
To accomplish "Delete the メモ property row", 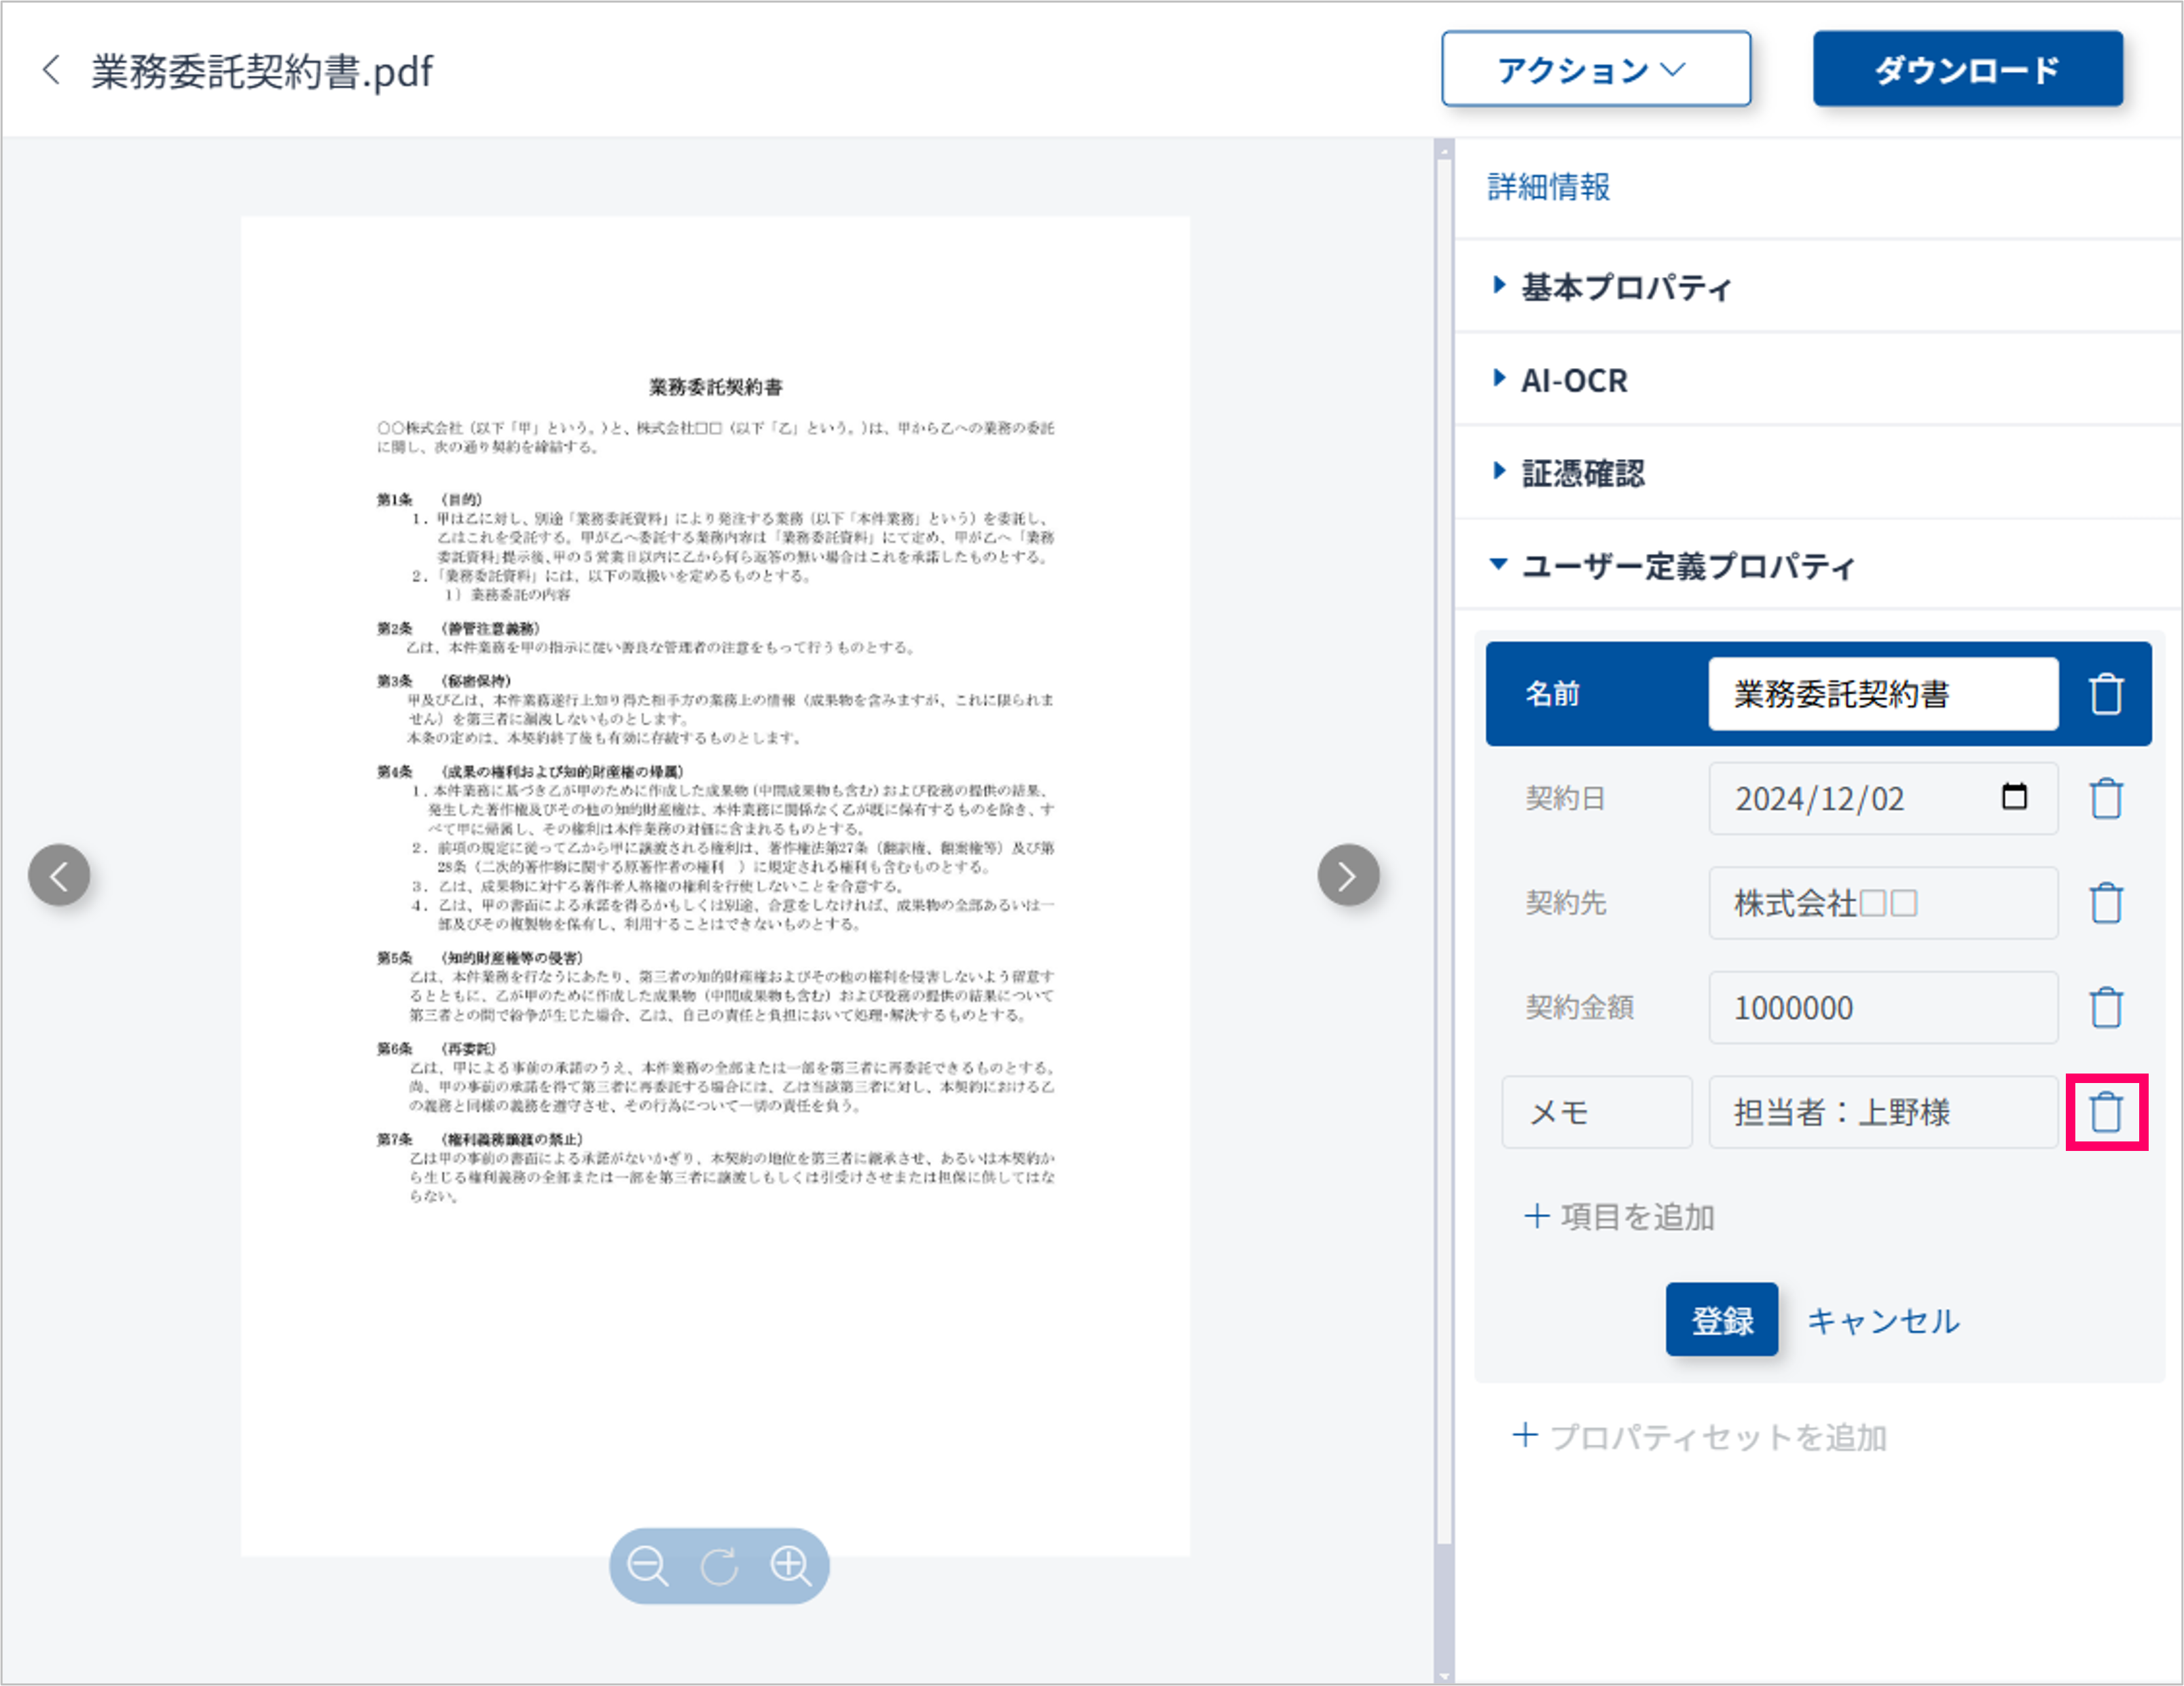I will click(2106, 1112).
